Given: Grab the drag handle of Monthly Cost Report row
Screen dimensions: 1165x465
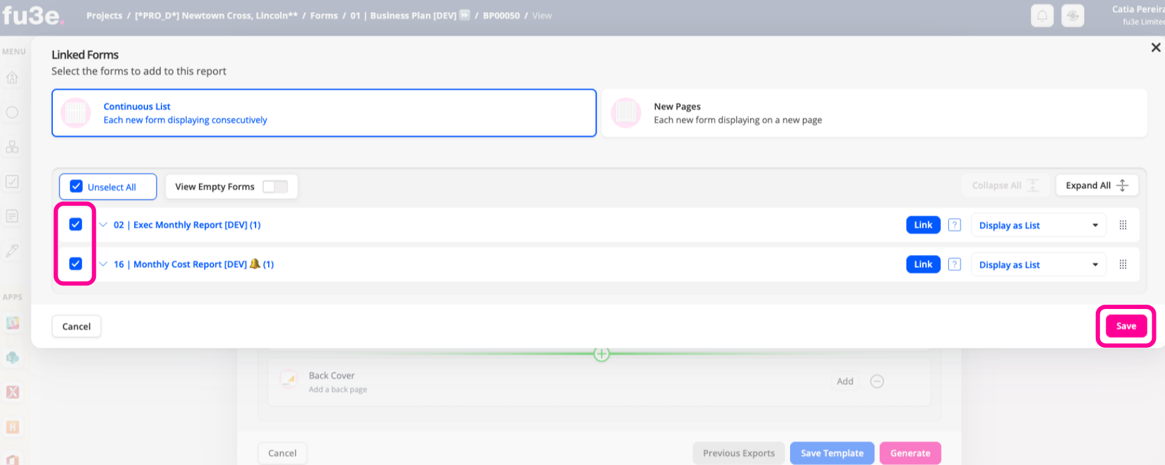Looking at the screenshot, I should point(1123,265).
